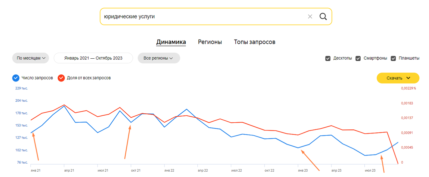Uncheck the Планшеты checkbox

[393, 58]
